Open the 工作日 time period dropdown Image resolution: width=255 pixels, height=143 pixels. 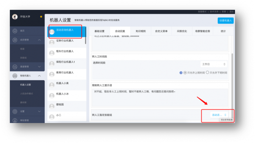point(213,64)
